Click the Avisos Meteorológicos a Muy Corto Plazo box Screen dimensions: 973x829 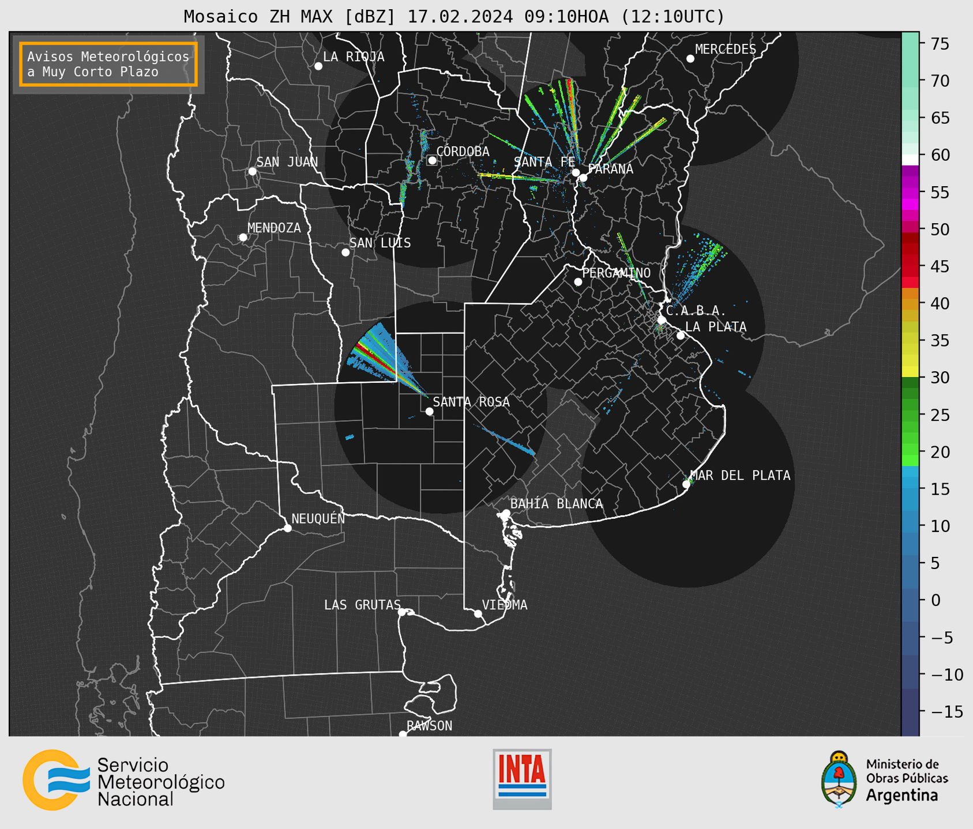point(108,64)
